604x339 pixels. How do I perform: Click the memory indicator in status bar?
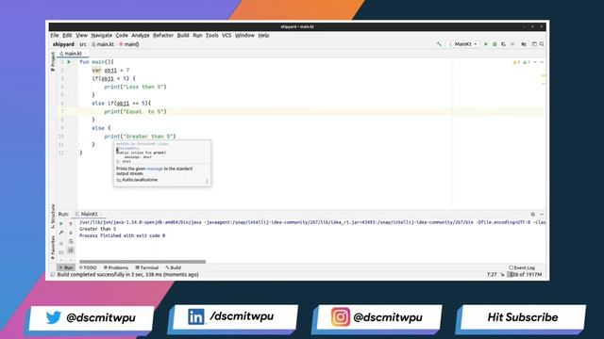[525, 274]
